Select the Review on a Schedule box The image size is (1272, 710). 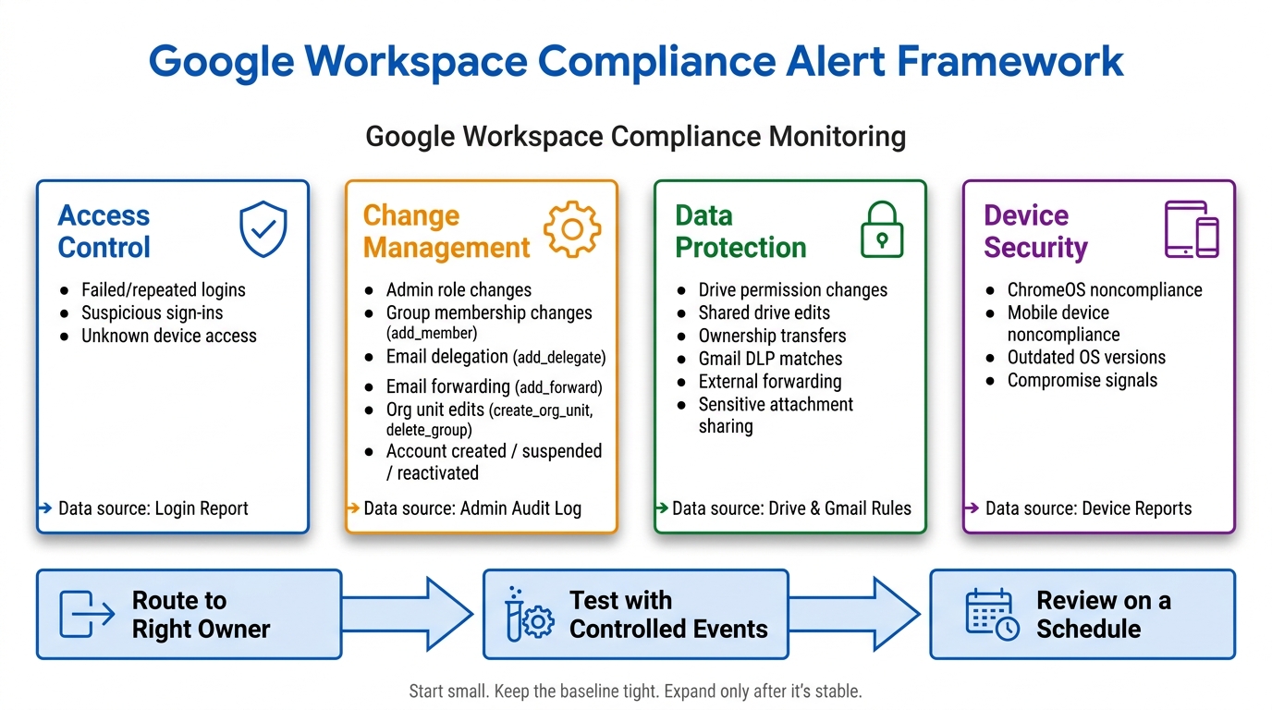click(x=1082, y=614)
